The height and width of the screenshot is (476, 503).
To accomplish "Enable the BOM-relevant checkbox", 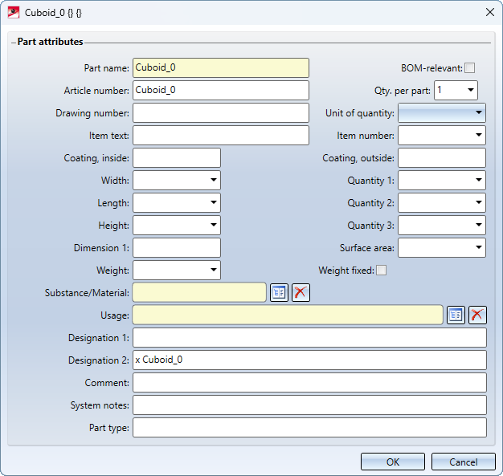I will (469, 68).
